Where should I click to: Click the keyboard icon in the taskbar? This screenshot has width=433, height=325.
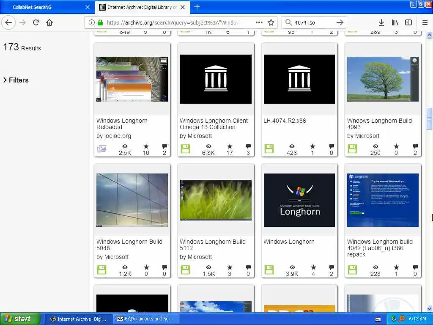[x=378, y=319]
